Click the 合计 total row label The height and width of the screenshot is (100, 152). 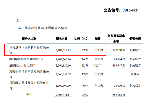click(29, 95)
